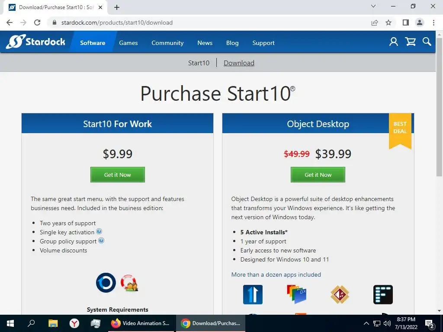Show hidden system tray icons
This screenshot has height=332, width=443.
(366, 323)
